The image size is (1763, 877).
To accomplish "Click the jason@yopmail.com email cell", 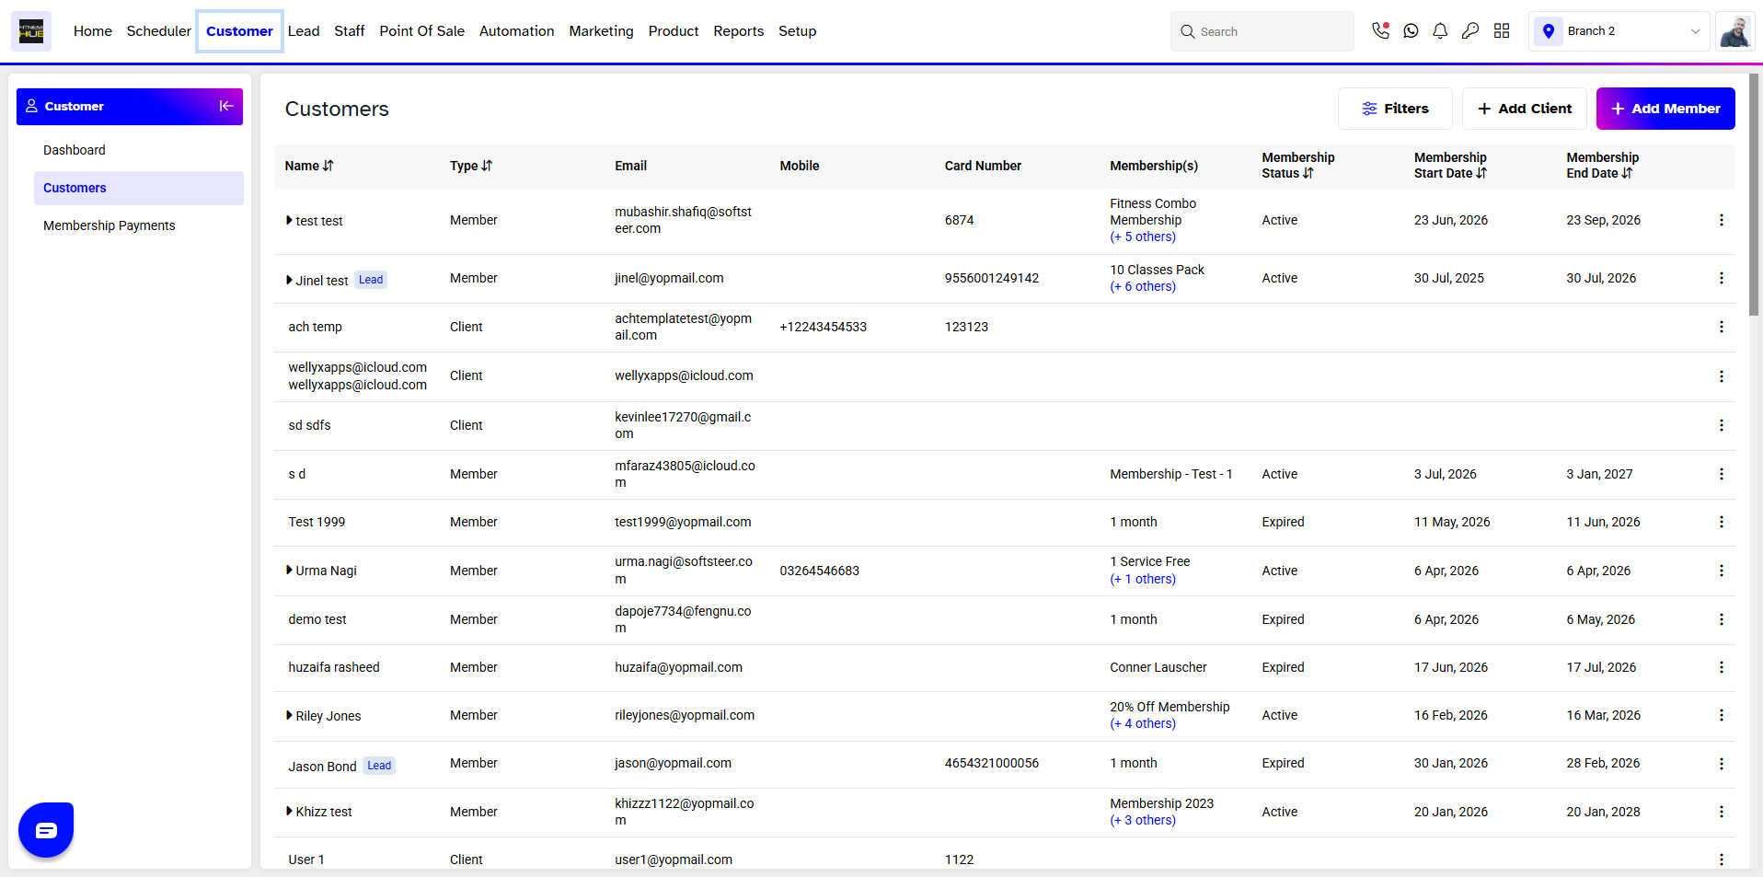I will coord(674,763).
